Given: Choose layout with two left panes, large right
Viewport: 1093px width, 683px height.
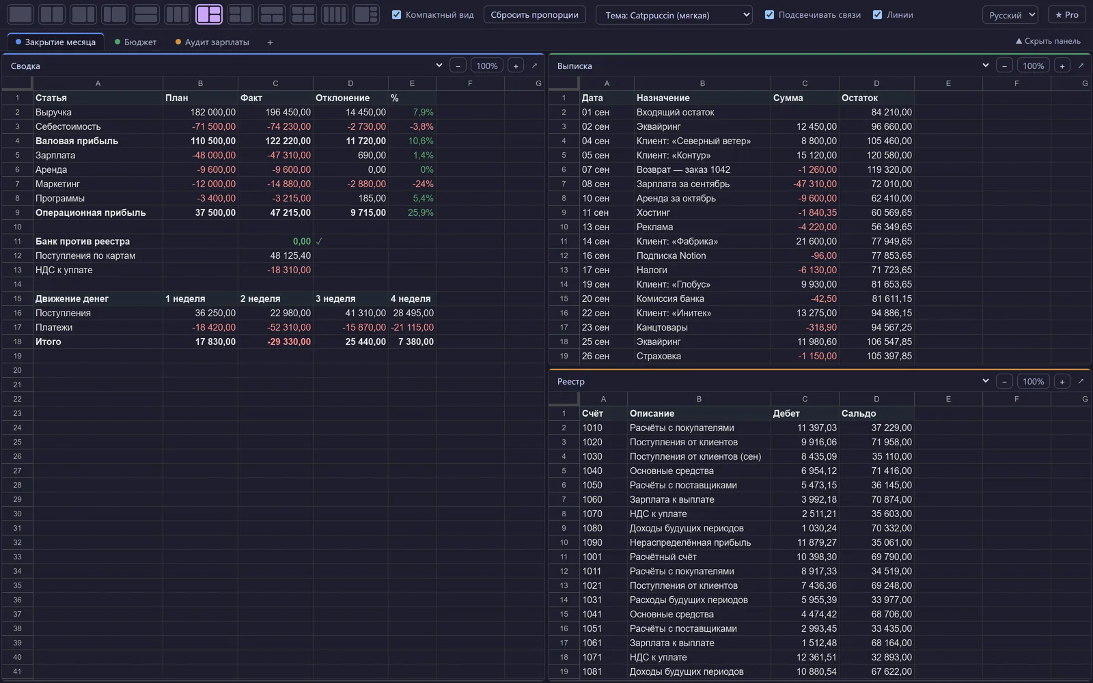Looking at the screenshot, I should [240, 14].
